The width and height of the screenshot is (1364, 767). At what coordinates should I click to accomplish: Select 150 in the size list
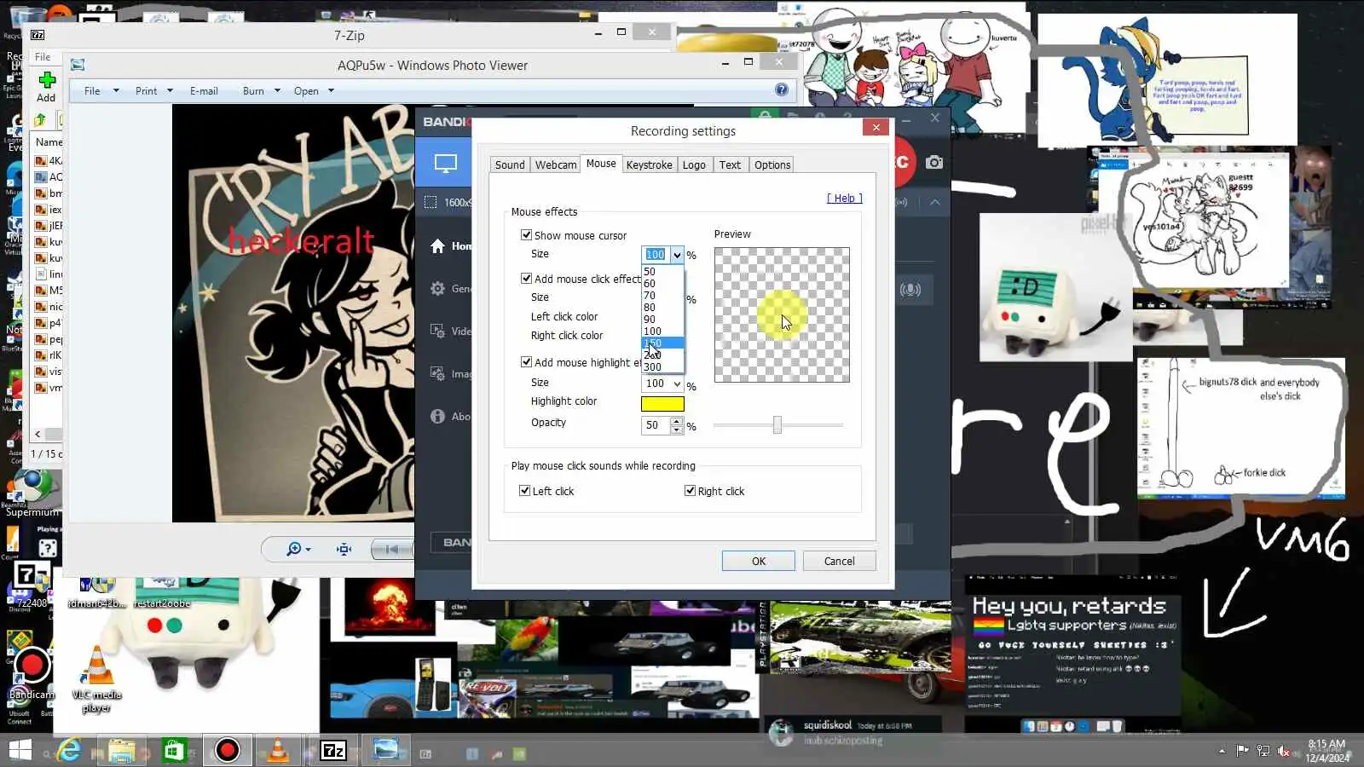tap(662, 343)
